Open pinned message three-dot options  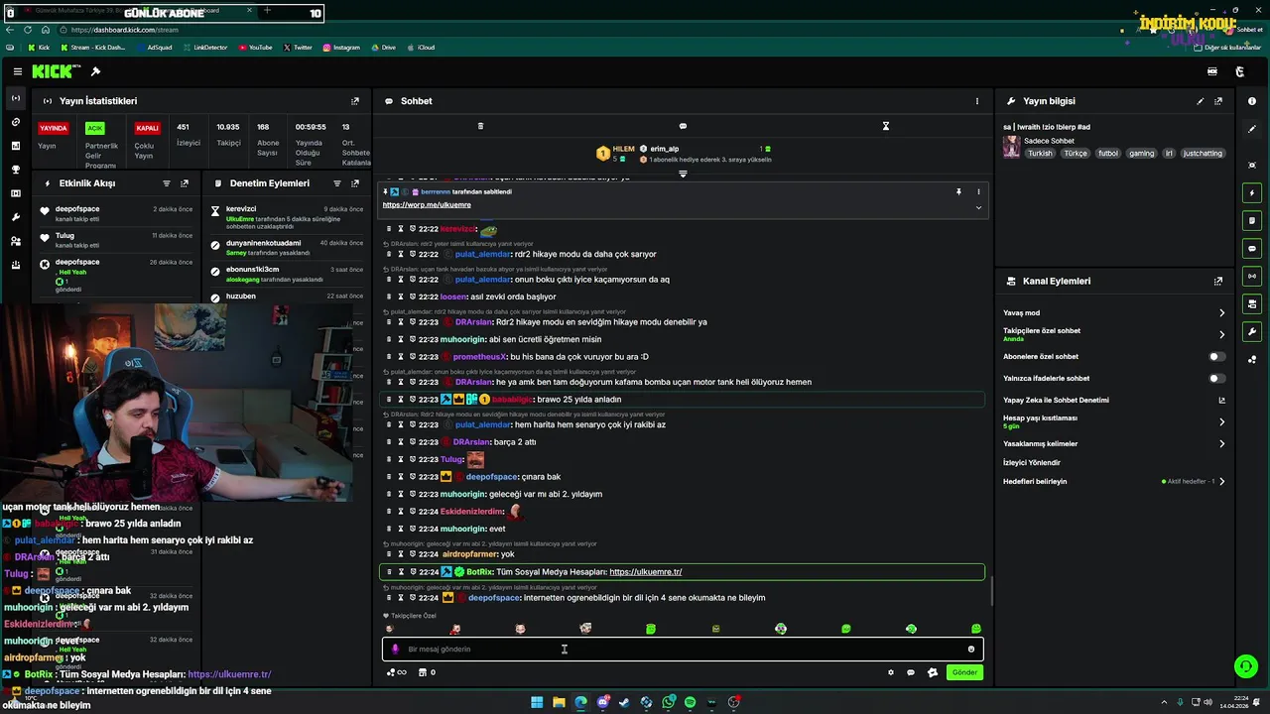978,191
